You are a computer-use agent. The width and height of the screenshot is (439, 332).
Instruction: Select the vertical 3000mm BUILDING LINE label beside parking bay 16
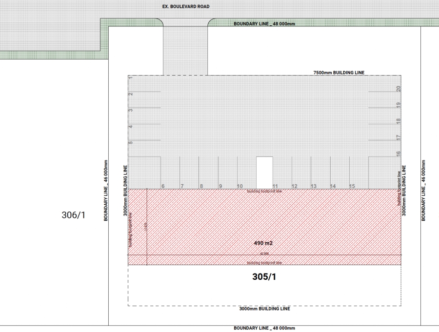[x=404, y=190]
